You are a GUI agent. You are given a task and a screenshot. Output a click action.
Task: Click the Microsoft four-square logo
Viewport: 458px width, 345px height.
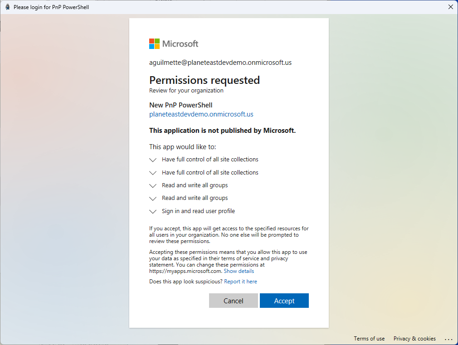pyautogui.click(x=153, y=44)
